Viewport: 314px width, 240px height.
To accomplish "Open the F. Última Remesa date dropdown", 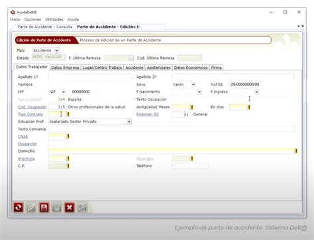I will pyautogui.click(x=131, y=58).
